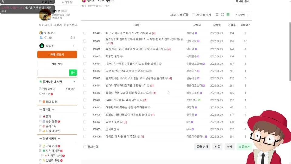The height and width of the screenshot is (164, 291).
Task: Open post titled 짜장면 꿀팁
Action: [x=112, y=56]
